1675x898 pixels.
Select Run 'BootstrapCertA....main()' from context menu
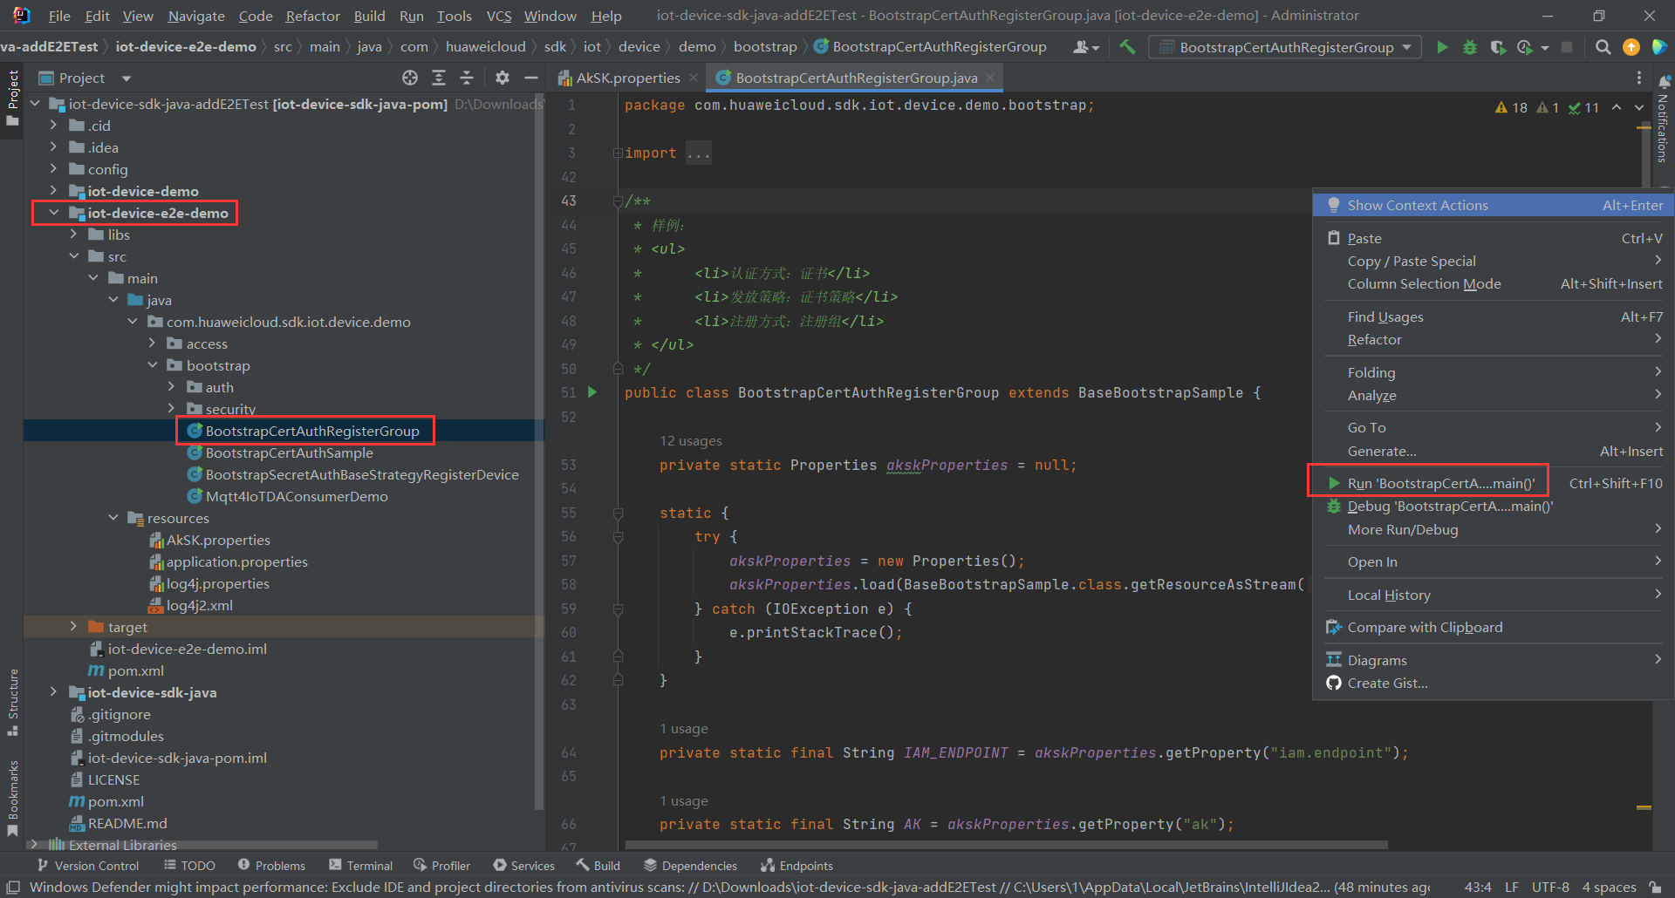tap(1493, 483)
